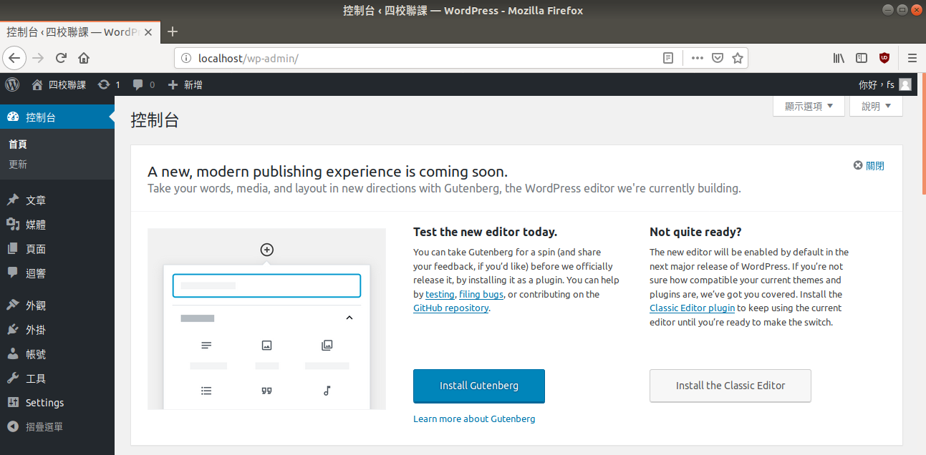Visit site 四校聯課 from admin bar
The image size is (926, 455).
click(x=59, y=84)
